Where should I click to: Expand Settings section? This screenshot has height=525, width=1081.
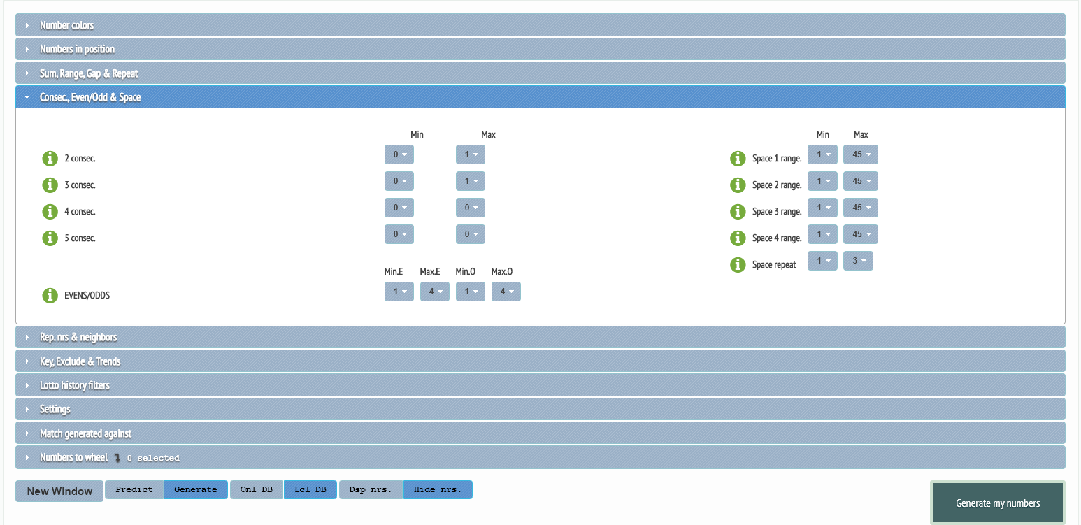coord(540,409)
